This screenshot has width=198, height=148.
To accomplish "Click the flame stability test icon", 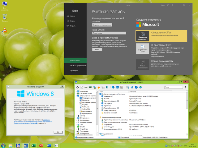I will click(x=99, y=87).
